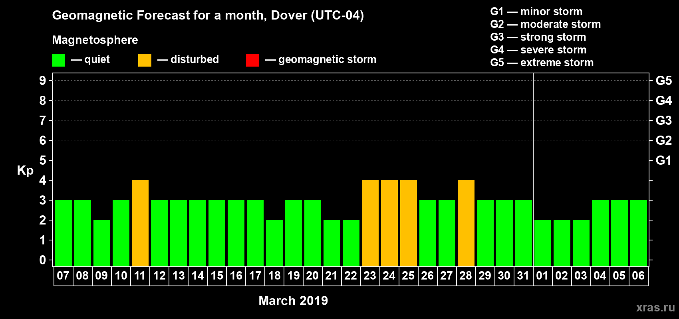Click the date label 07
Screen dimensions: 679x319
(x=63, y=276)
